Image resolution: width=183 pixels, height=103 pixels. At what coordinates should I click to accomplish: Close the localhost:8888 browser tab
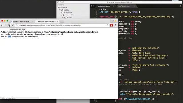click(58, 21)
